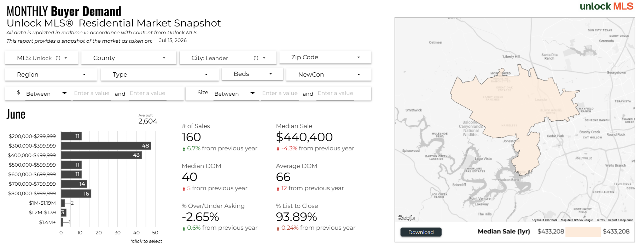Screen dimensions: 641x246
Task: Open the Type filter dropdown
Action: pyautogui.click(x=160, y=74)
